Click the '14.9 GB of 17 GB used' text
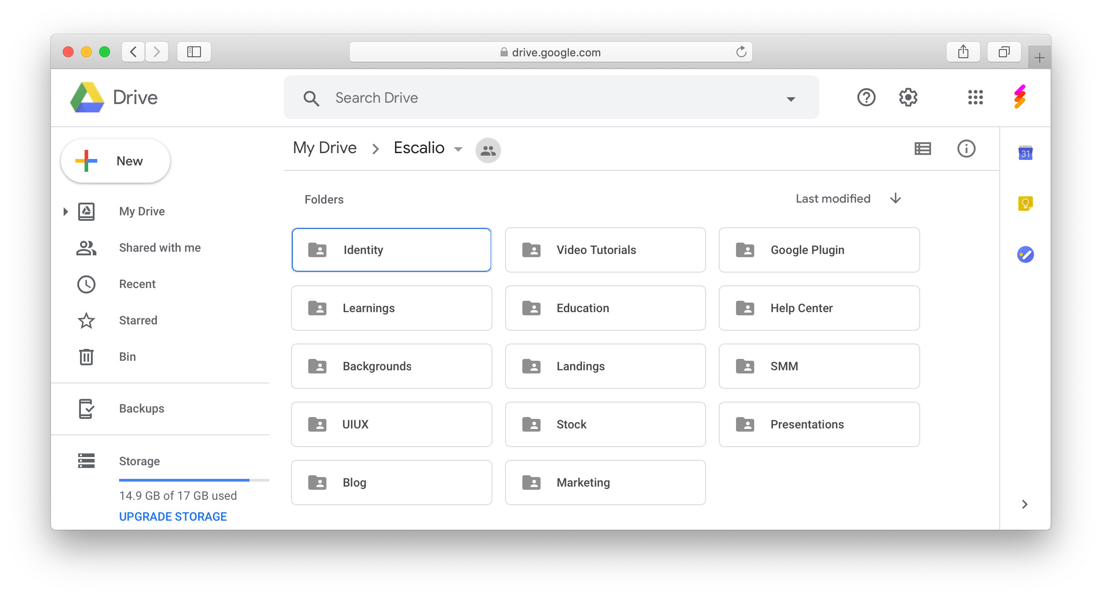The image size is (1102, 597). pos(178,496)
